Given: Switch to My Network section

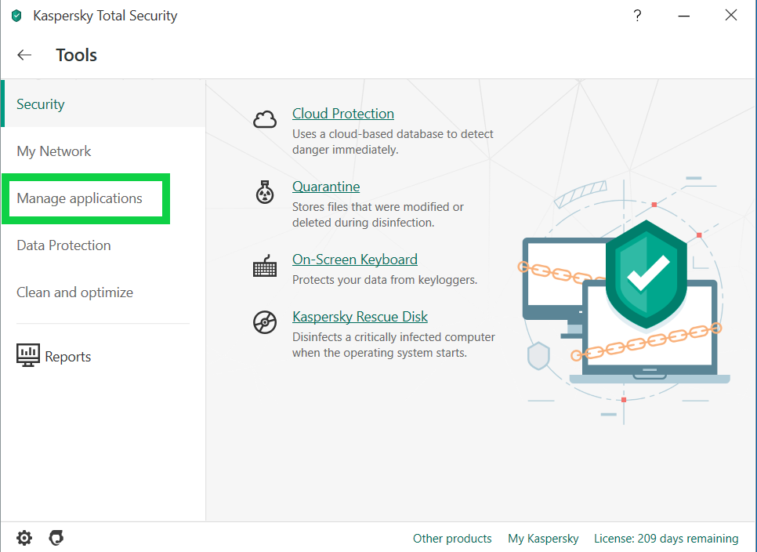Looking at the screenshot, I should click(54, 151).
